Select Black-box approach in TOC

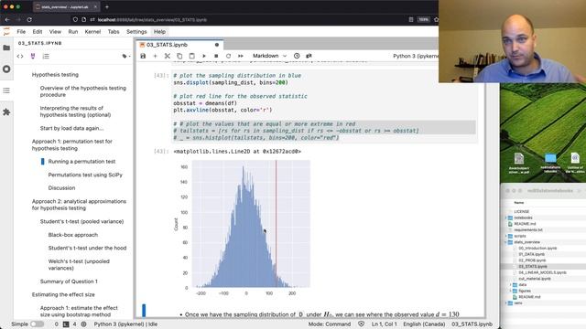click(x=73, y=235)
